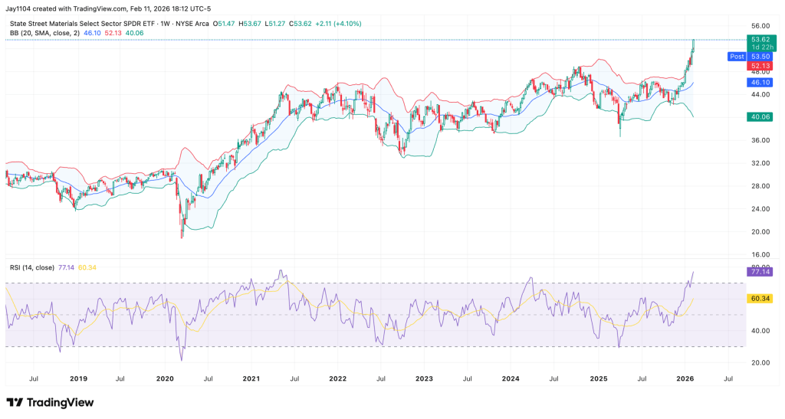785x419 pixels.
Task: Click the blue Post label badge
Action: click(735, 57)
